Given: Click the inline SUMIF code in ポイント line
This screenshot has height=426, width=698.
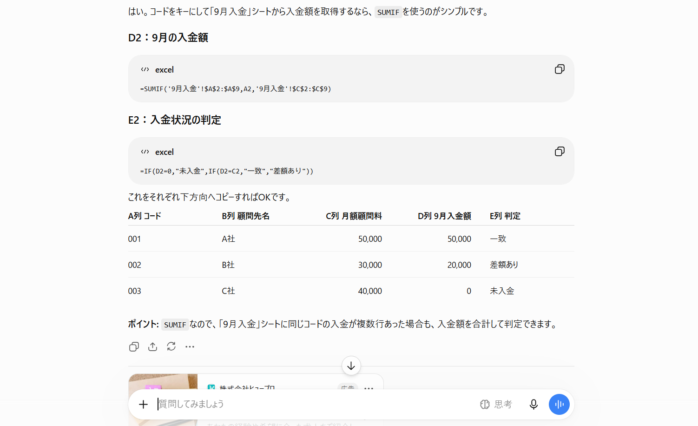Looking at the screenshot, I should click(x=175, y=325).
